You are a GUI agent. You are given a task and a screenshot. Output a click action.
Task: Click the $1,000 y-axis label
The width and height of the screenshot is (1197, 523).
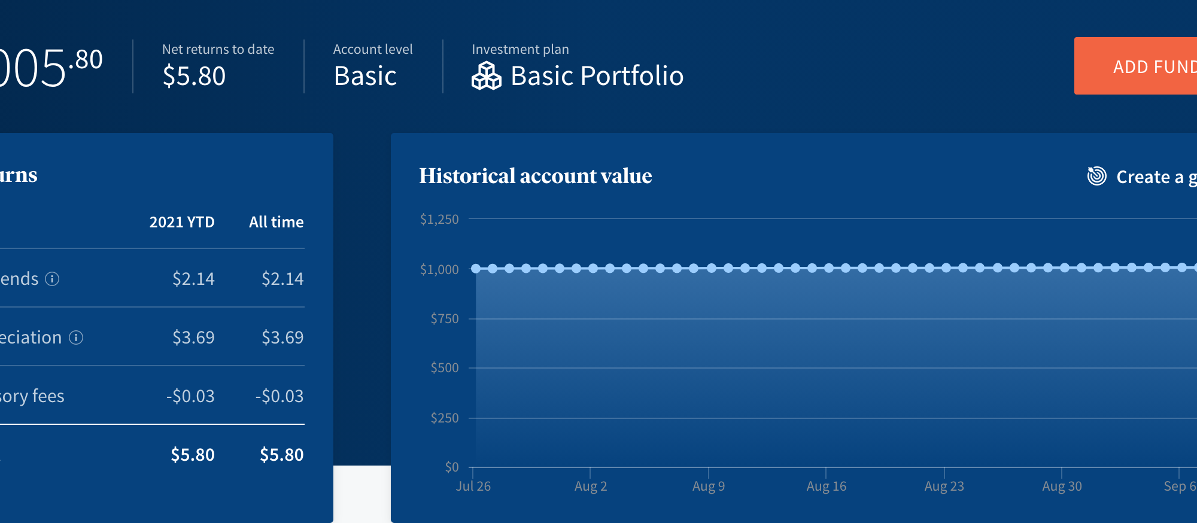pyautogui.click(x=439, y=270)
